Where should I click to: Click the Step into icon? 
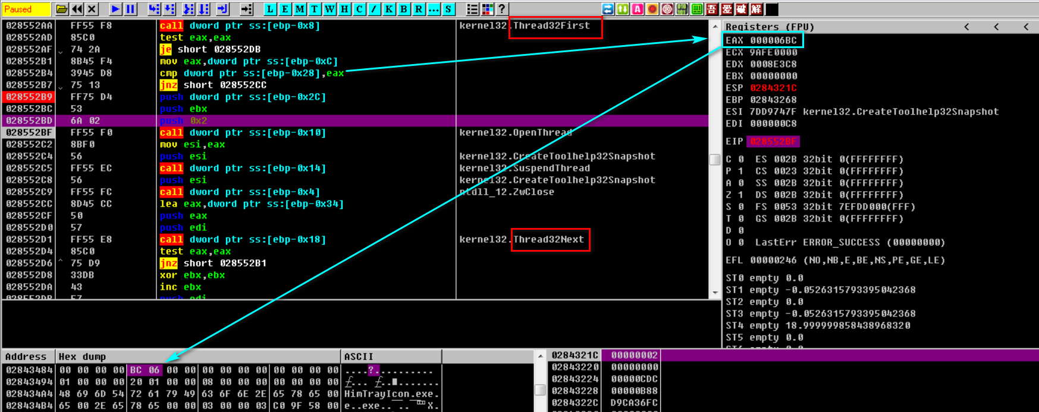(154, 9)
